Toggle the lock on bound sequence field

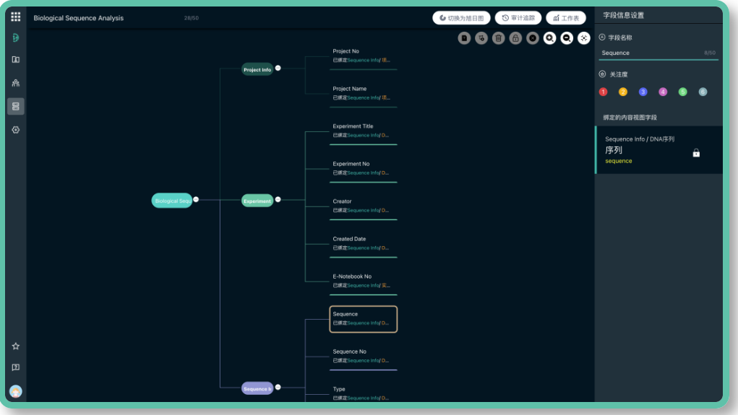coord(696,153)
